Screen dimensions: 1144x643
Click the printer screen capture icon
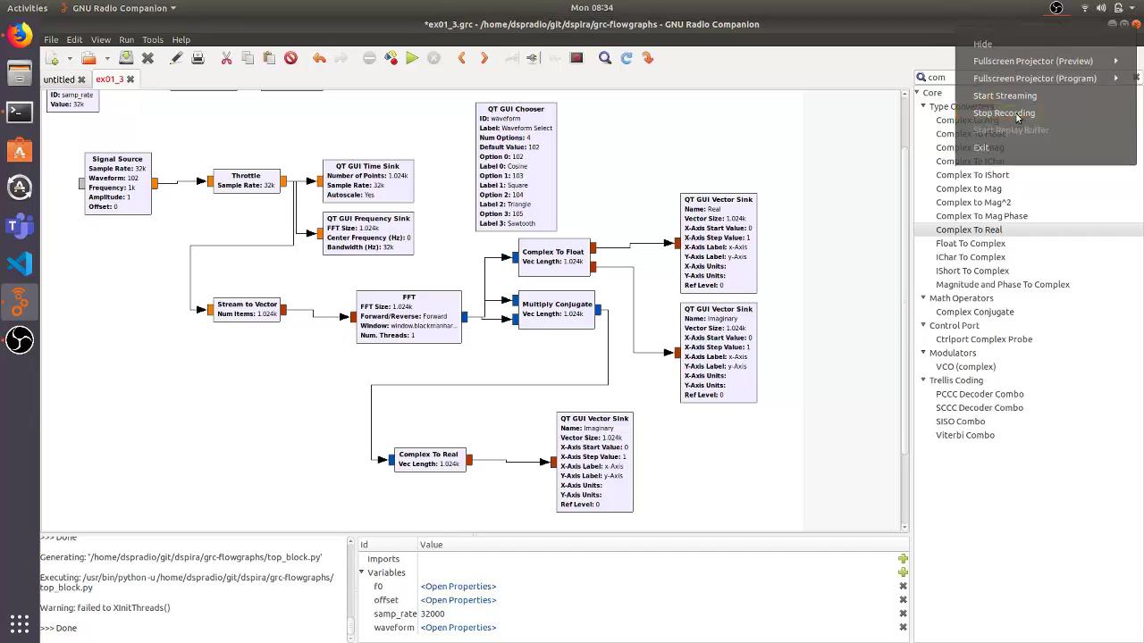(198, 58)
